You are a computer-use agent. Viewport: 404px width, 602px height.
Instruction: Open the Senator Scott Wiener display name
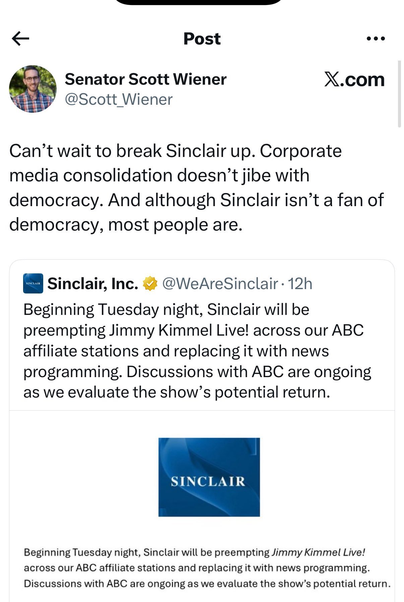point(146,79)
